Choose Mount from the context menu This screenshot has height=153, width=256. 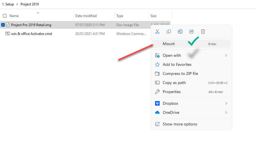pyautogui.click(x=191, y=44)
